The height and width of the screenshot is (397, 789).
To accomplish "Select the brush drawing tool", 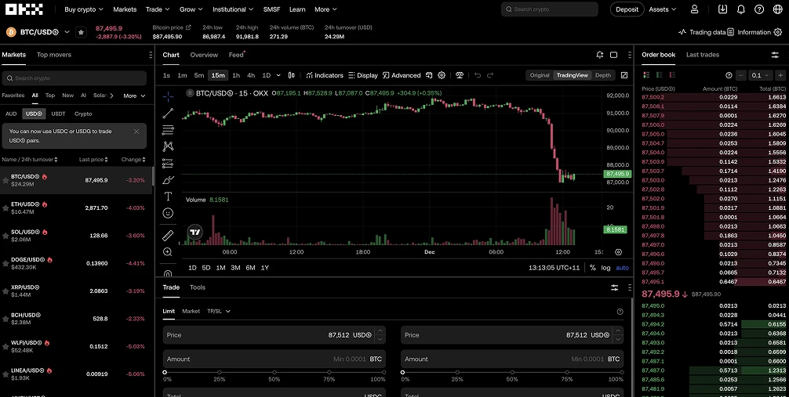I will tap(168, 180).
